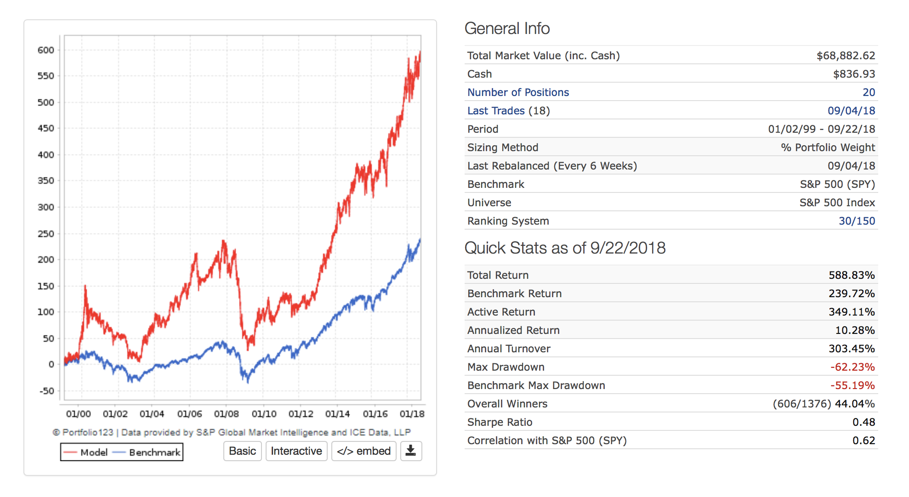
Task: Open the Last Trades link
Action: [496, 111]
